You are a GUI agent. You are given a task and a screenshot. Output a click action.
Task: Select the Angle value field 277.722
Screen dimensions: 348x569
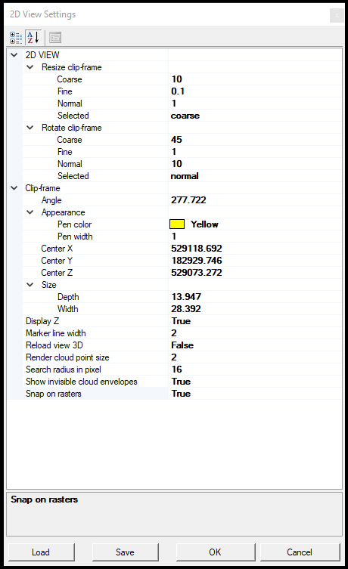pos(255,200)
